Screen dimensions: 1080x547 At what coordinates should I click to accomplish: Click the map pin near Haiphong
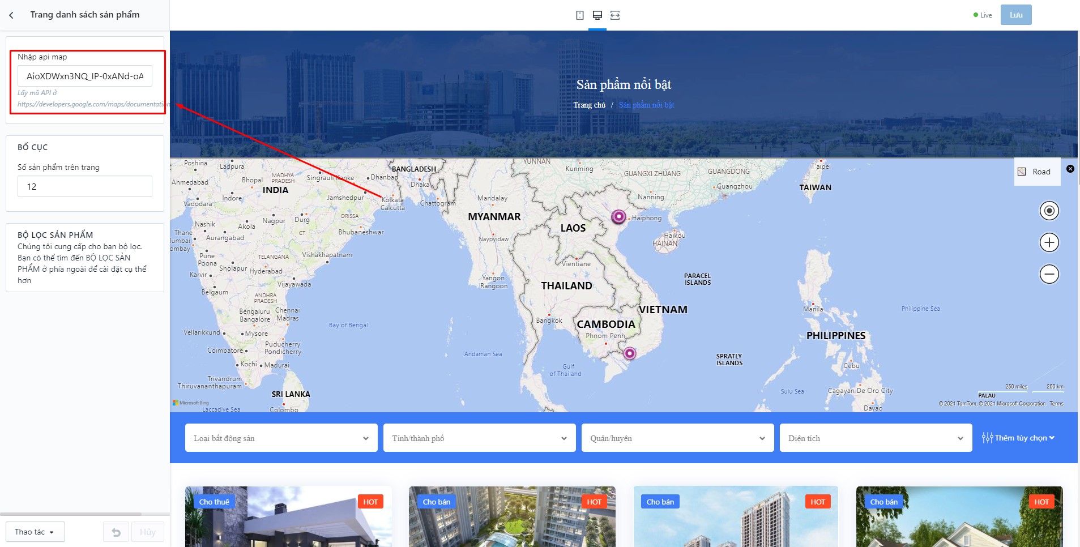618,216
